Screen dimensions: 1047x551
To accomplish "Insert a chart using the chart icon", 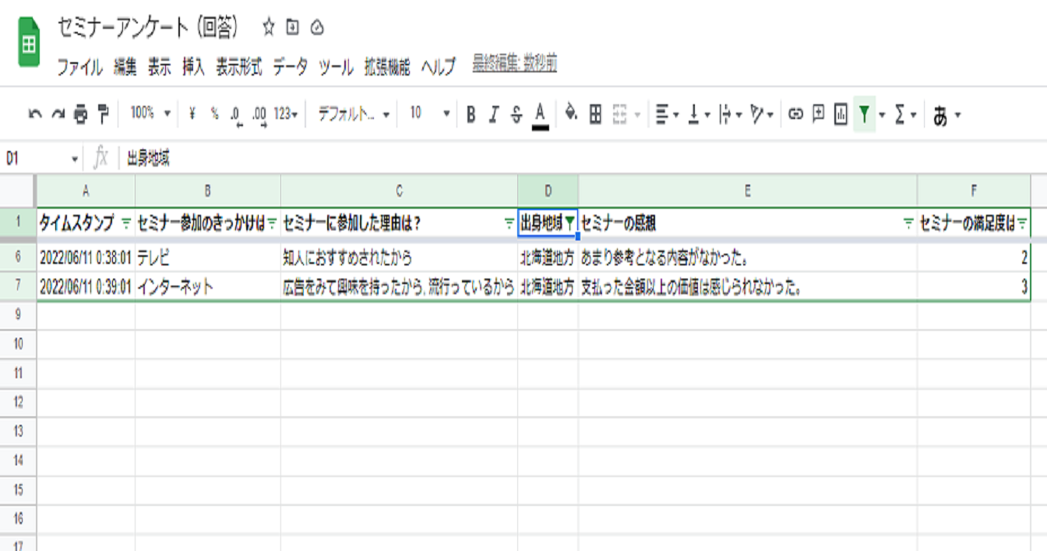I will tap(841, 114).
